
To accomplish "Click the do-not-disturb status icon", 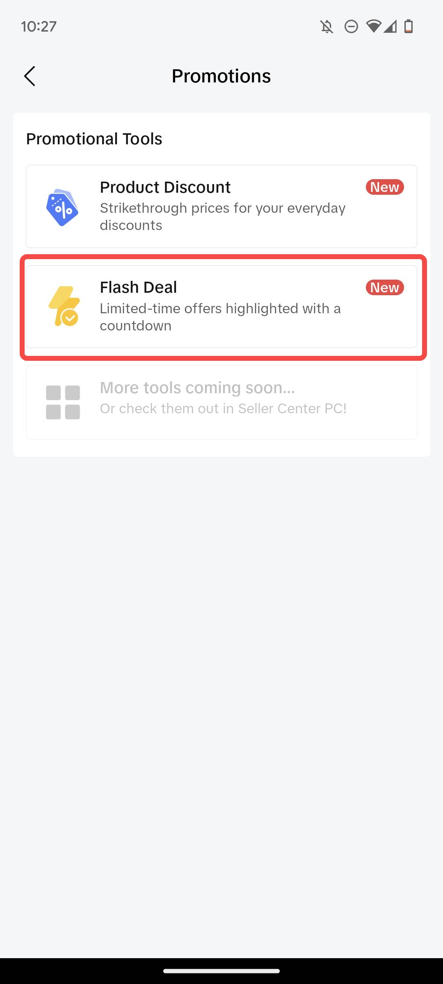I will [351, 27].
